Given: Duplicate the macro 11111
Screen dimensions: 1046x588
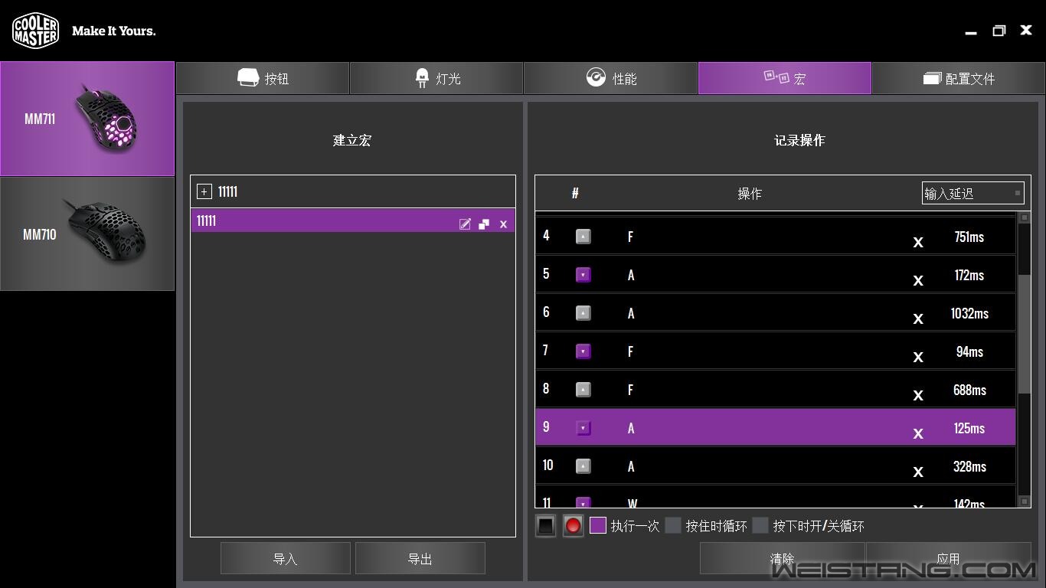Looking at the screenshot, I should click(484, 224).
